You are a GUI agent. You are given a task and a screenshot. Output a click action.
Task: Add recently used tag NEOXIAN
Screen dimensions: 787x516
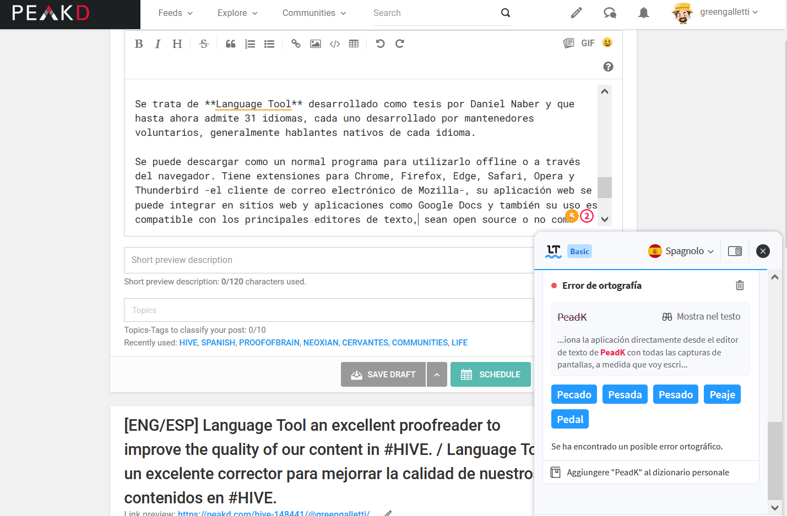pos(321,343)
